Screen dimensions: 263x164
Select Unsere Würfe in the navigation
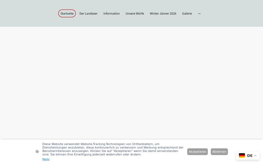(135, 13)
